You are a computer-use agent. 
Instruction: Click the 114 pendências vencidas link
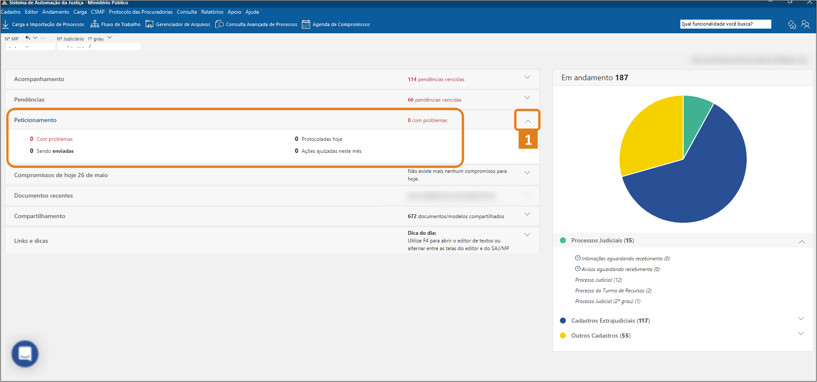[x=436, y=79]
